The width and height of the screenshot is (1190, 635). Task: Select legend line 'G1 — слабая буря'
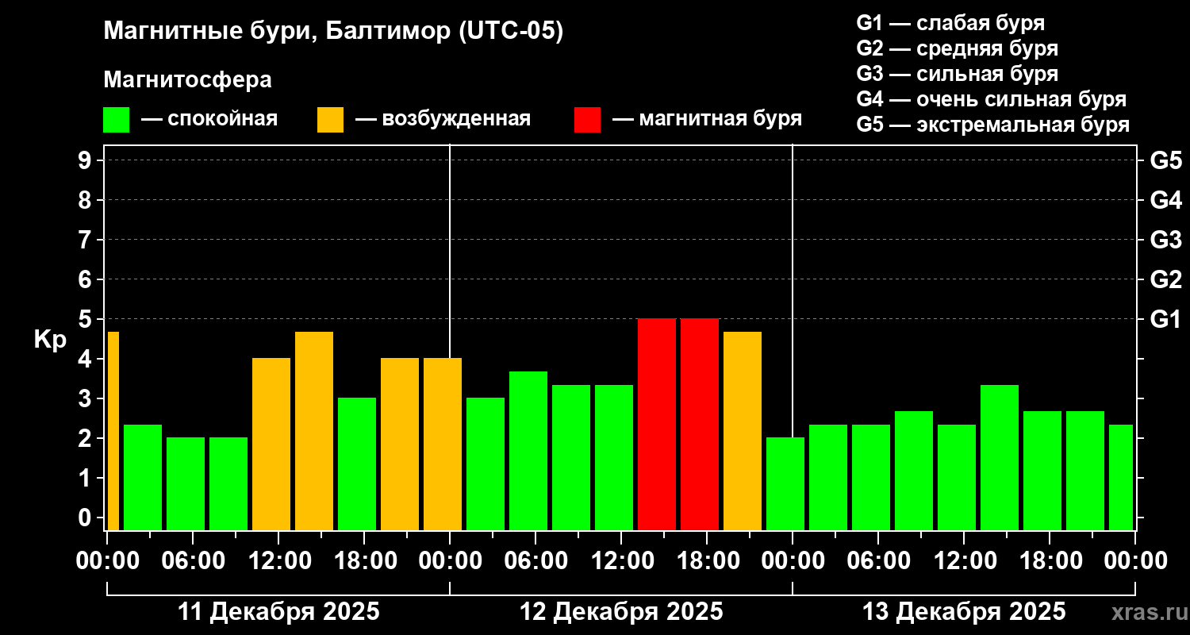[x=950, y=23]
